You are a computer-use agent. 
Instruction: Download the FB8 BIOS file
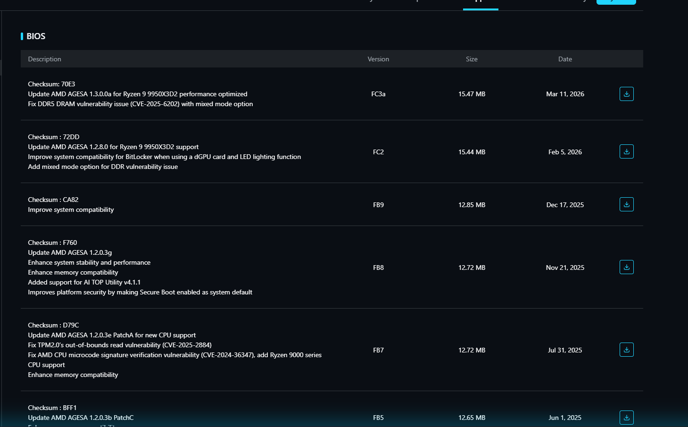[626, 267]
